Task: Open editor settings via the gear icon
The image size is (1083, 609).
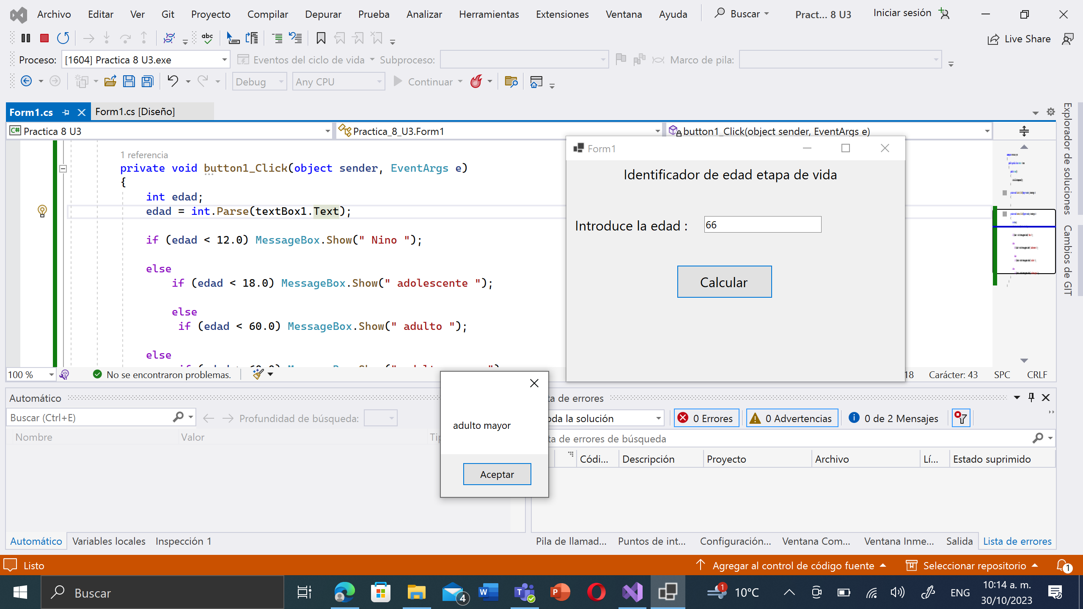Action: click(x=1050, y=112)
